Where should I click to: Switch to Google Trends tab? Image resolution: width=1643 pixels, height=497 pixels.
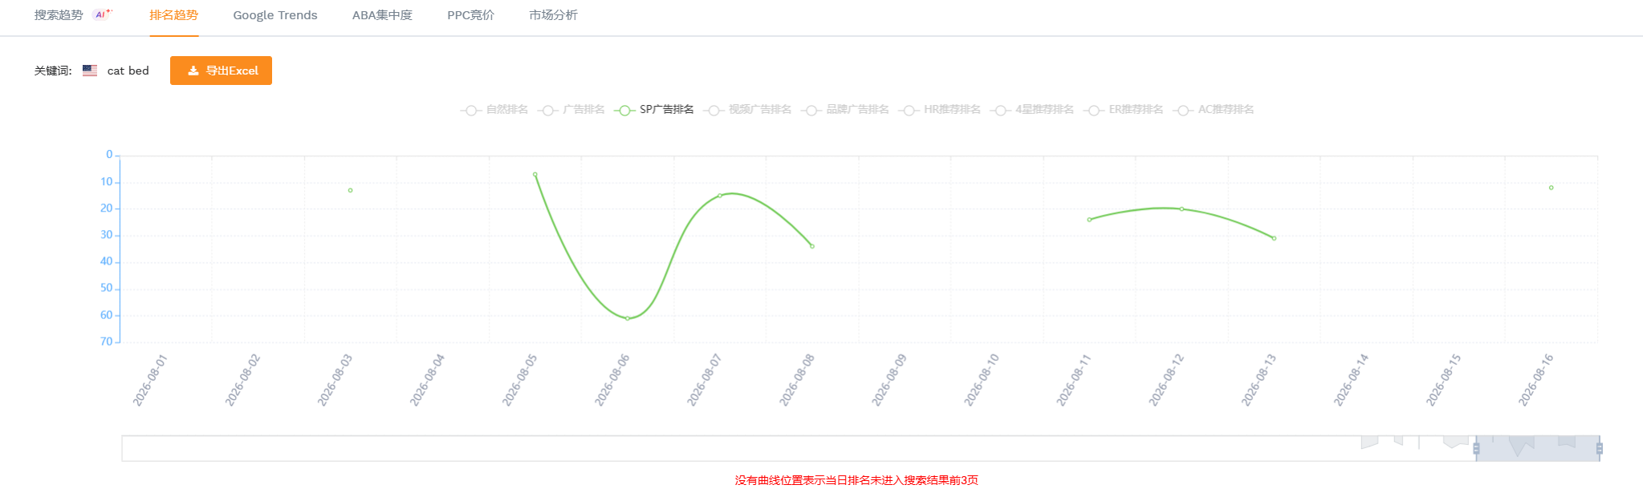coord(275,15)
